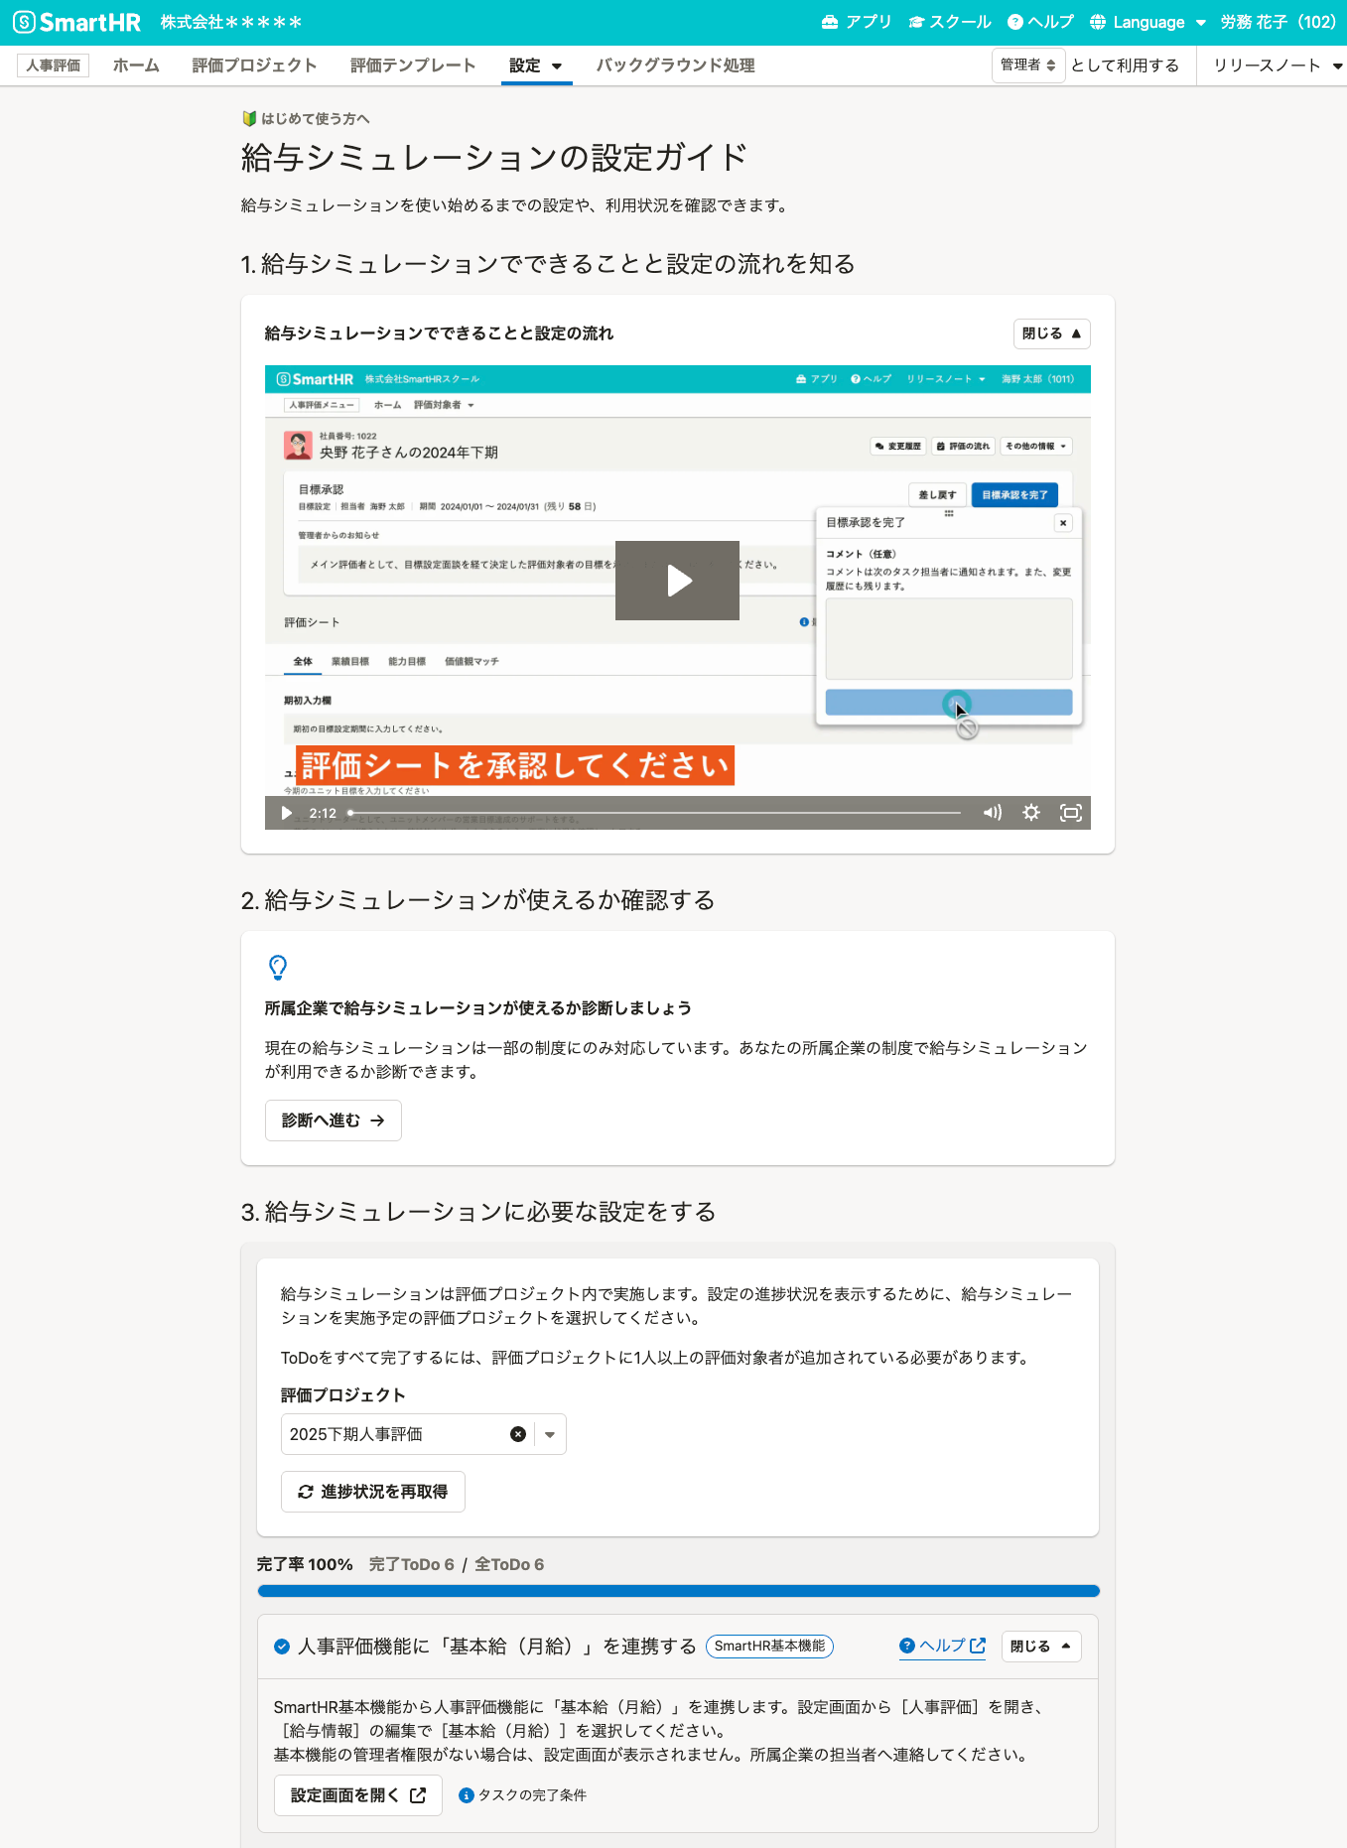Screen dimensions: 1347x1848
Task: Click the ヘルプ link with external icon
Action: (941, 1646)
